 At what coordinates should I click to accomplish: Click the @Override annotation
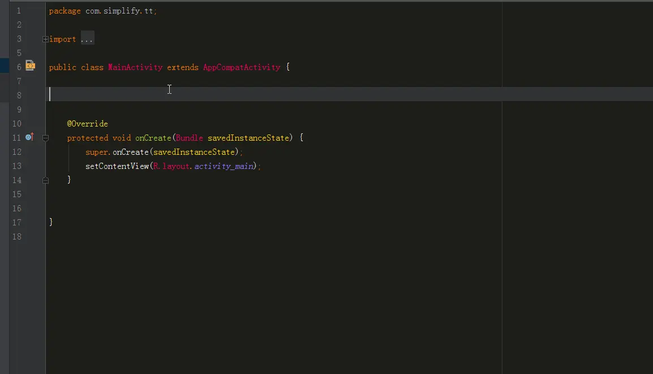[88, 124]
